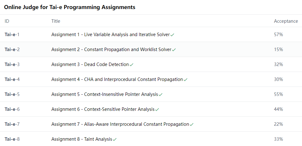Open Assignment 1 Live Variable Analysis
The height and width of the screenshot is (146, 302).
(x=111, y=35)
